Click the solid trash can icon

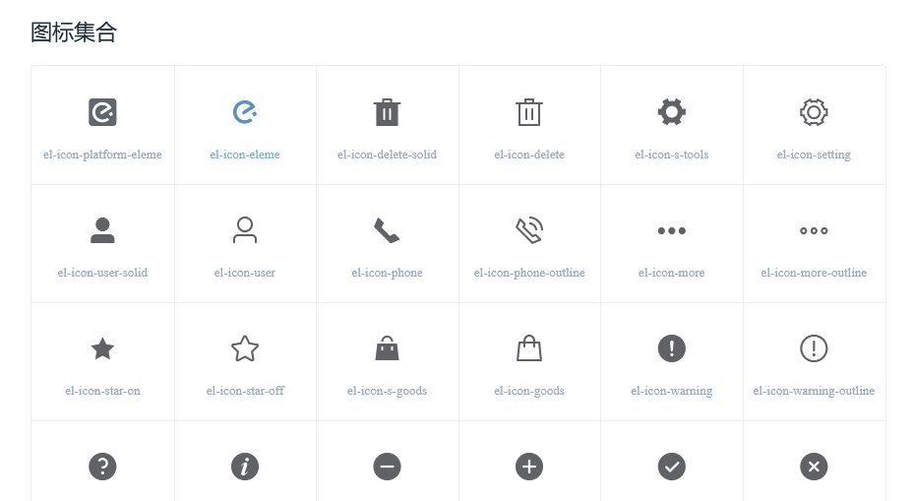tap(387, 112)
